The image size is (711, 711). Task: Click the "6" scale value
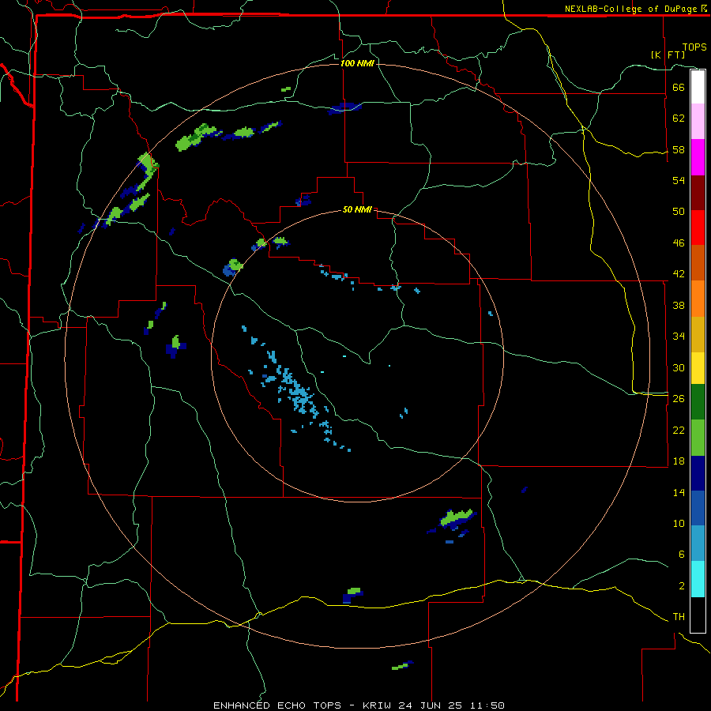[681, 555]
